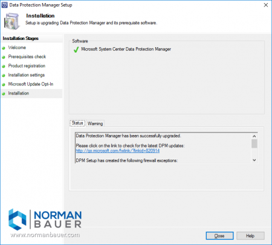Click the 'Installation Stages' heading
Viewport: 272px width, 245px height.
pyautogui.click(x=21, y=38)
